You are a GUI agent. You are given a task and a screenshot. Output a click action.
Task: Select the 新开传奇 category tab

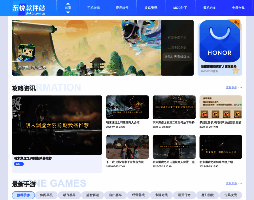coord(184,195)
